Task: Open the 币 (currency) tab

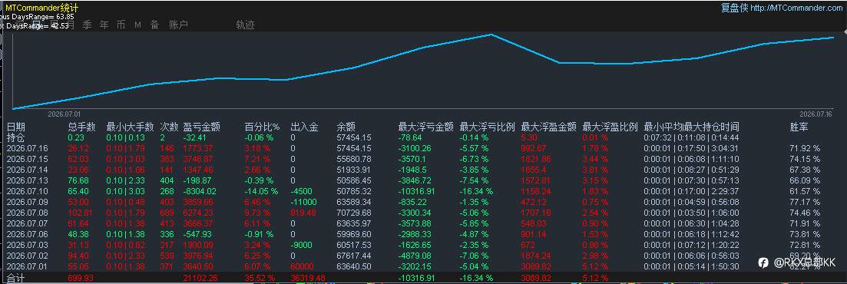Action: (x=121, y=25)
